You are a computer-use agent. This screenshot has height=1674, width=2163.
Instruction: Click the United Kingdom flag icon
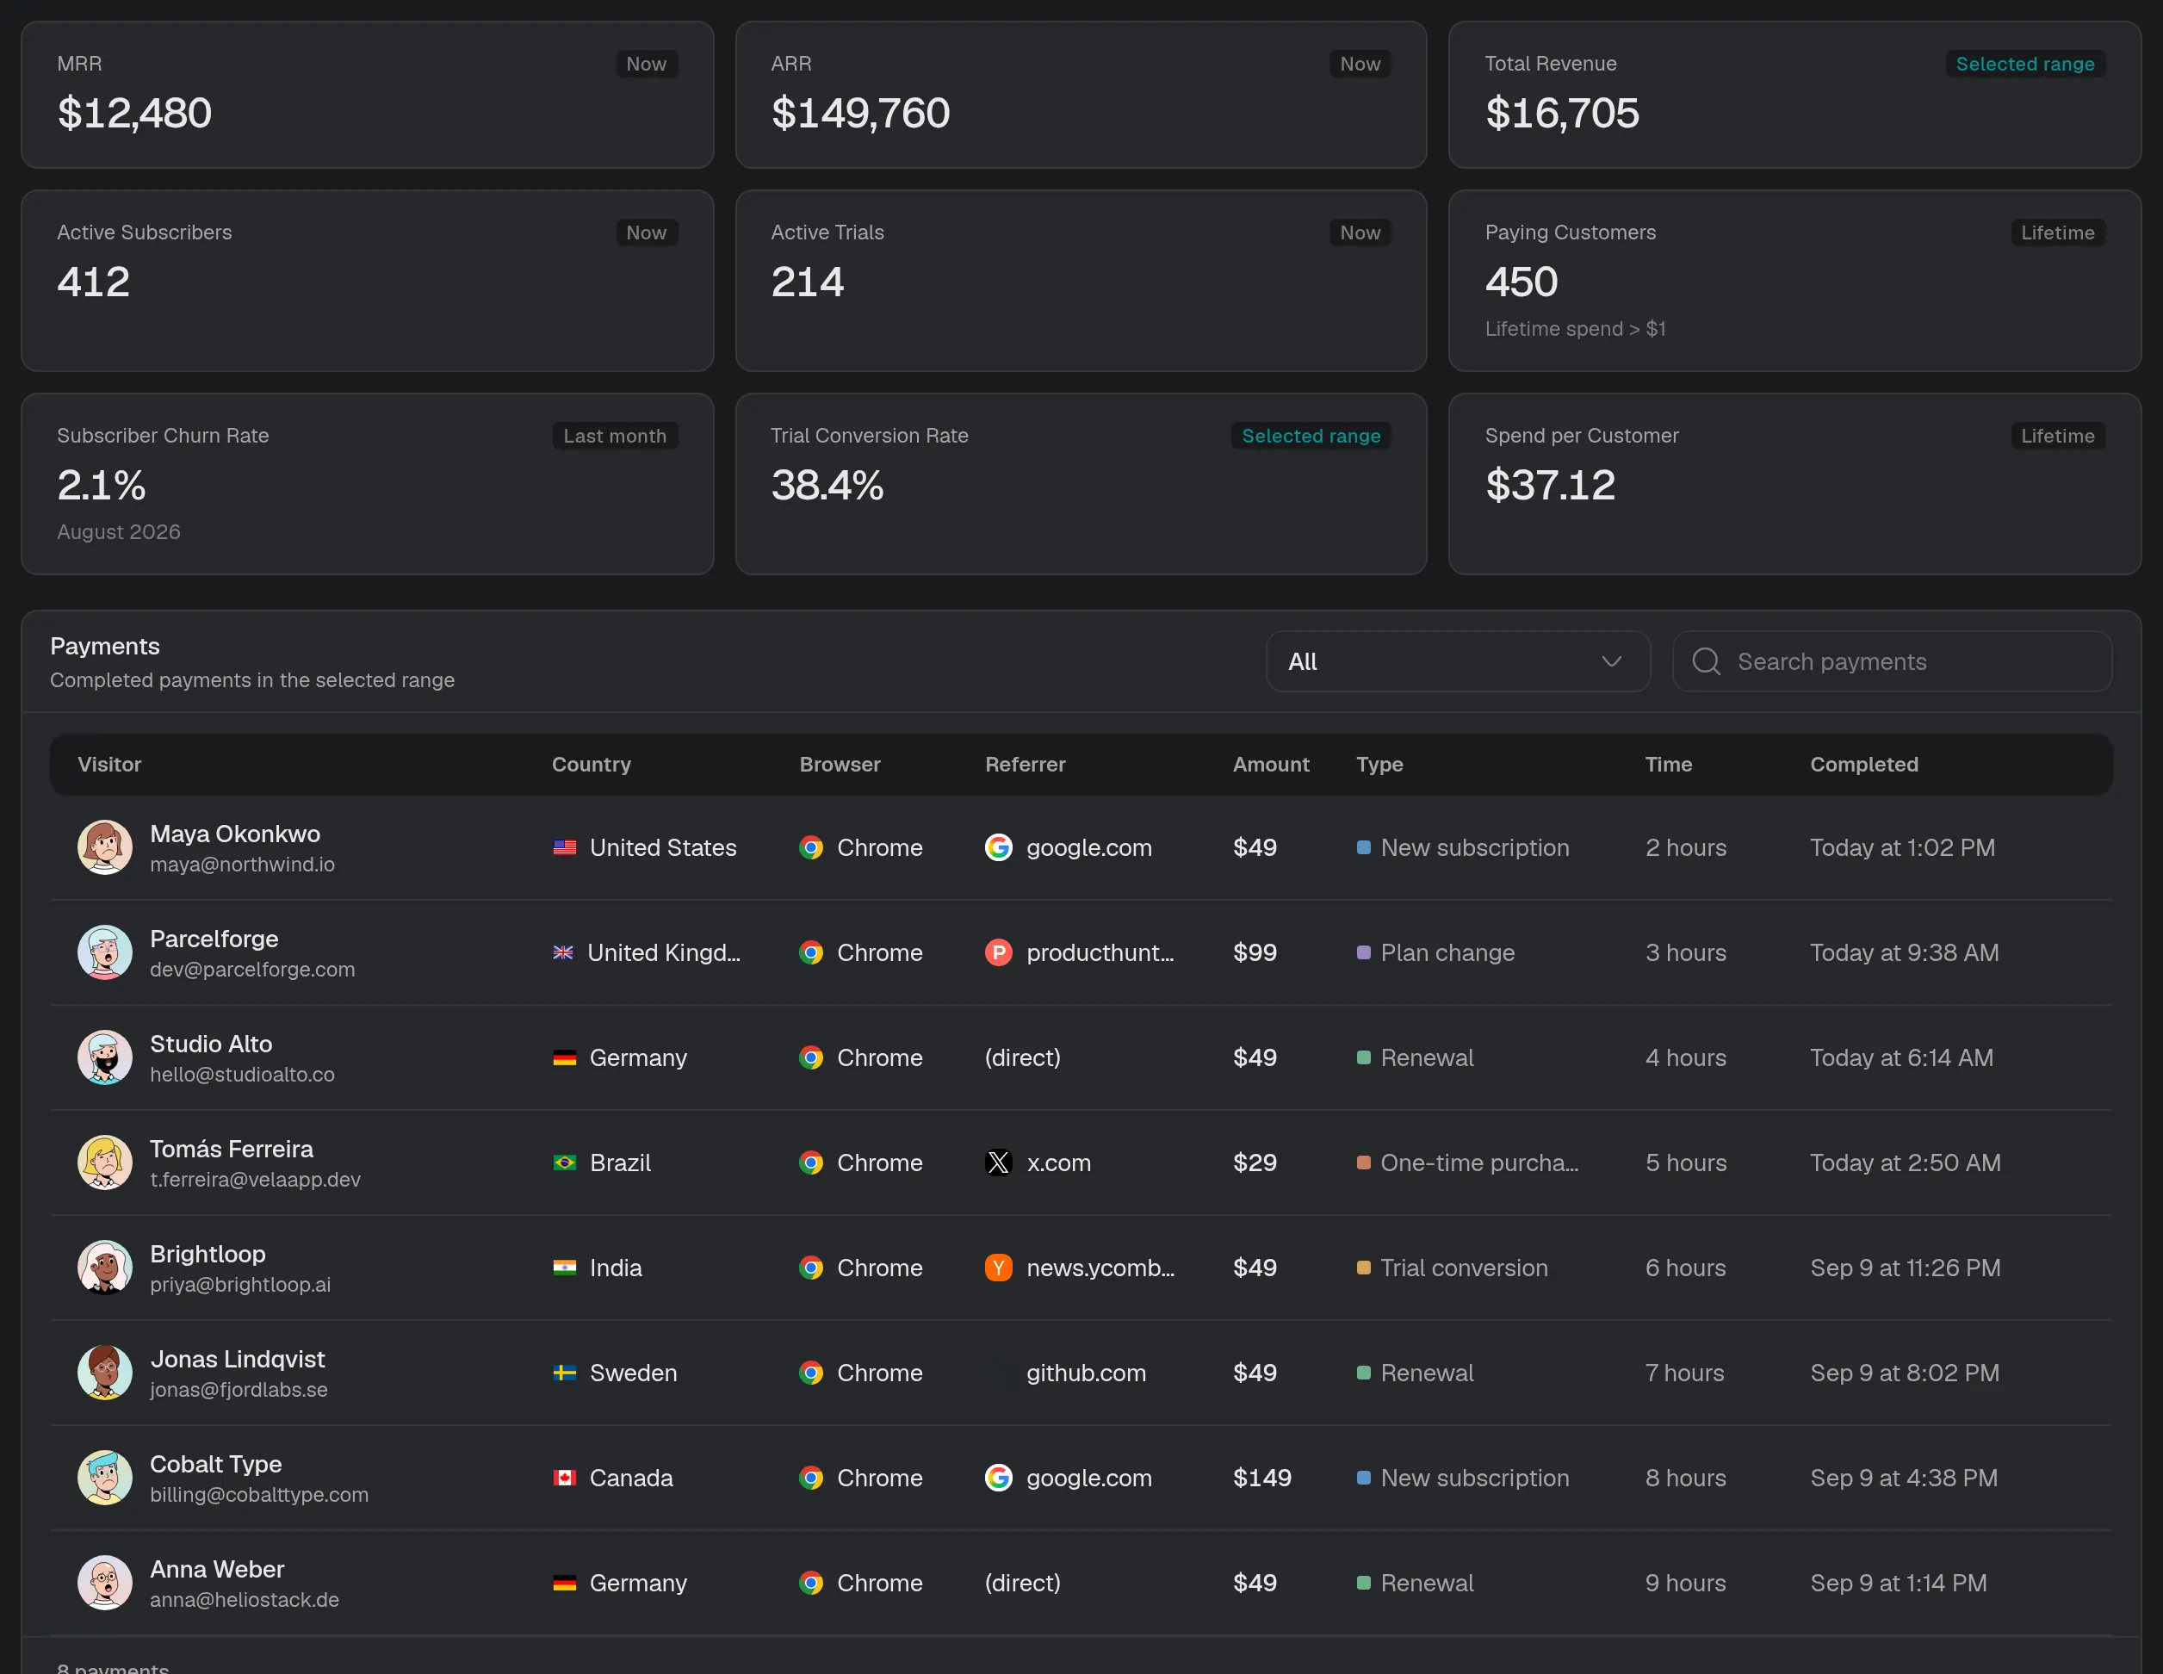tap(562, 953)
